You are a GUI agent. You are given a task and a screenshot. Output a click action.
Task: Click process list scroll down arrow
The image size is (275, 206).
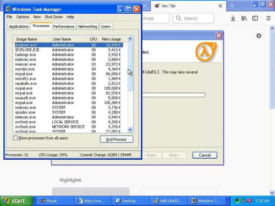pos(130,130)
